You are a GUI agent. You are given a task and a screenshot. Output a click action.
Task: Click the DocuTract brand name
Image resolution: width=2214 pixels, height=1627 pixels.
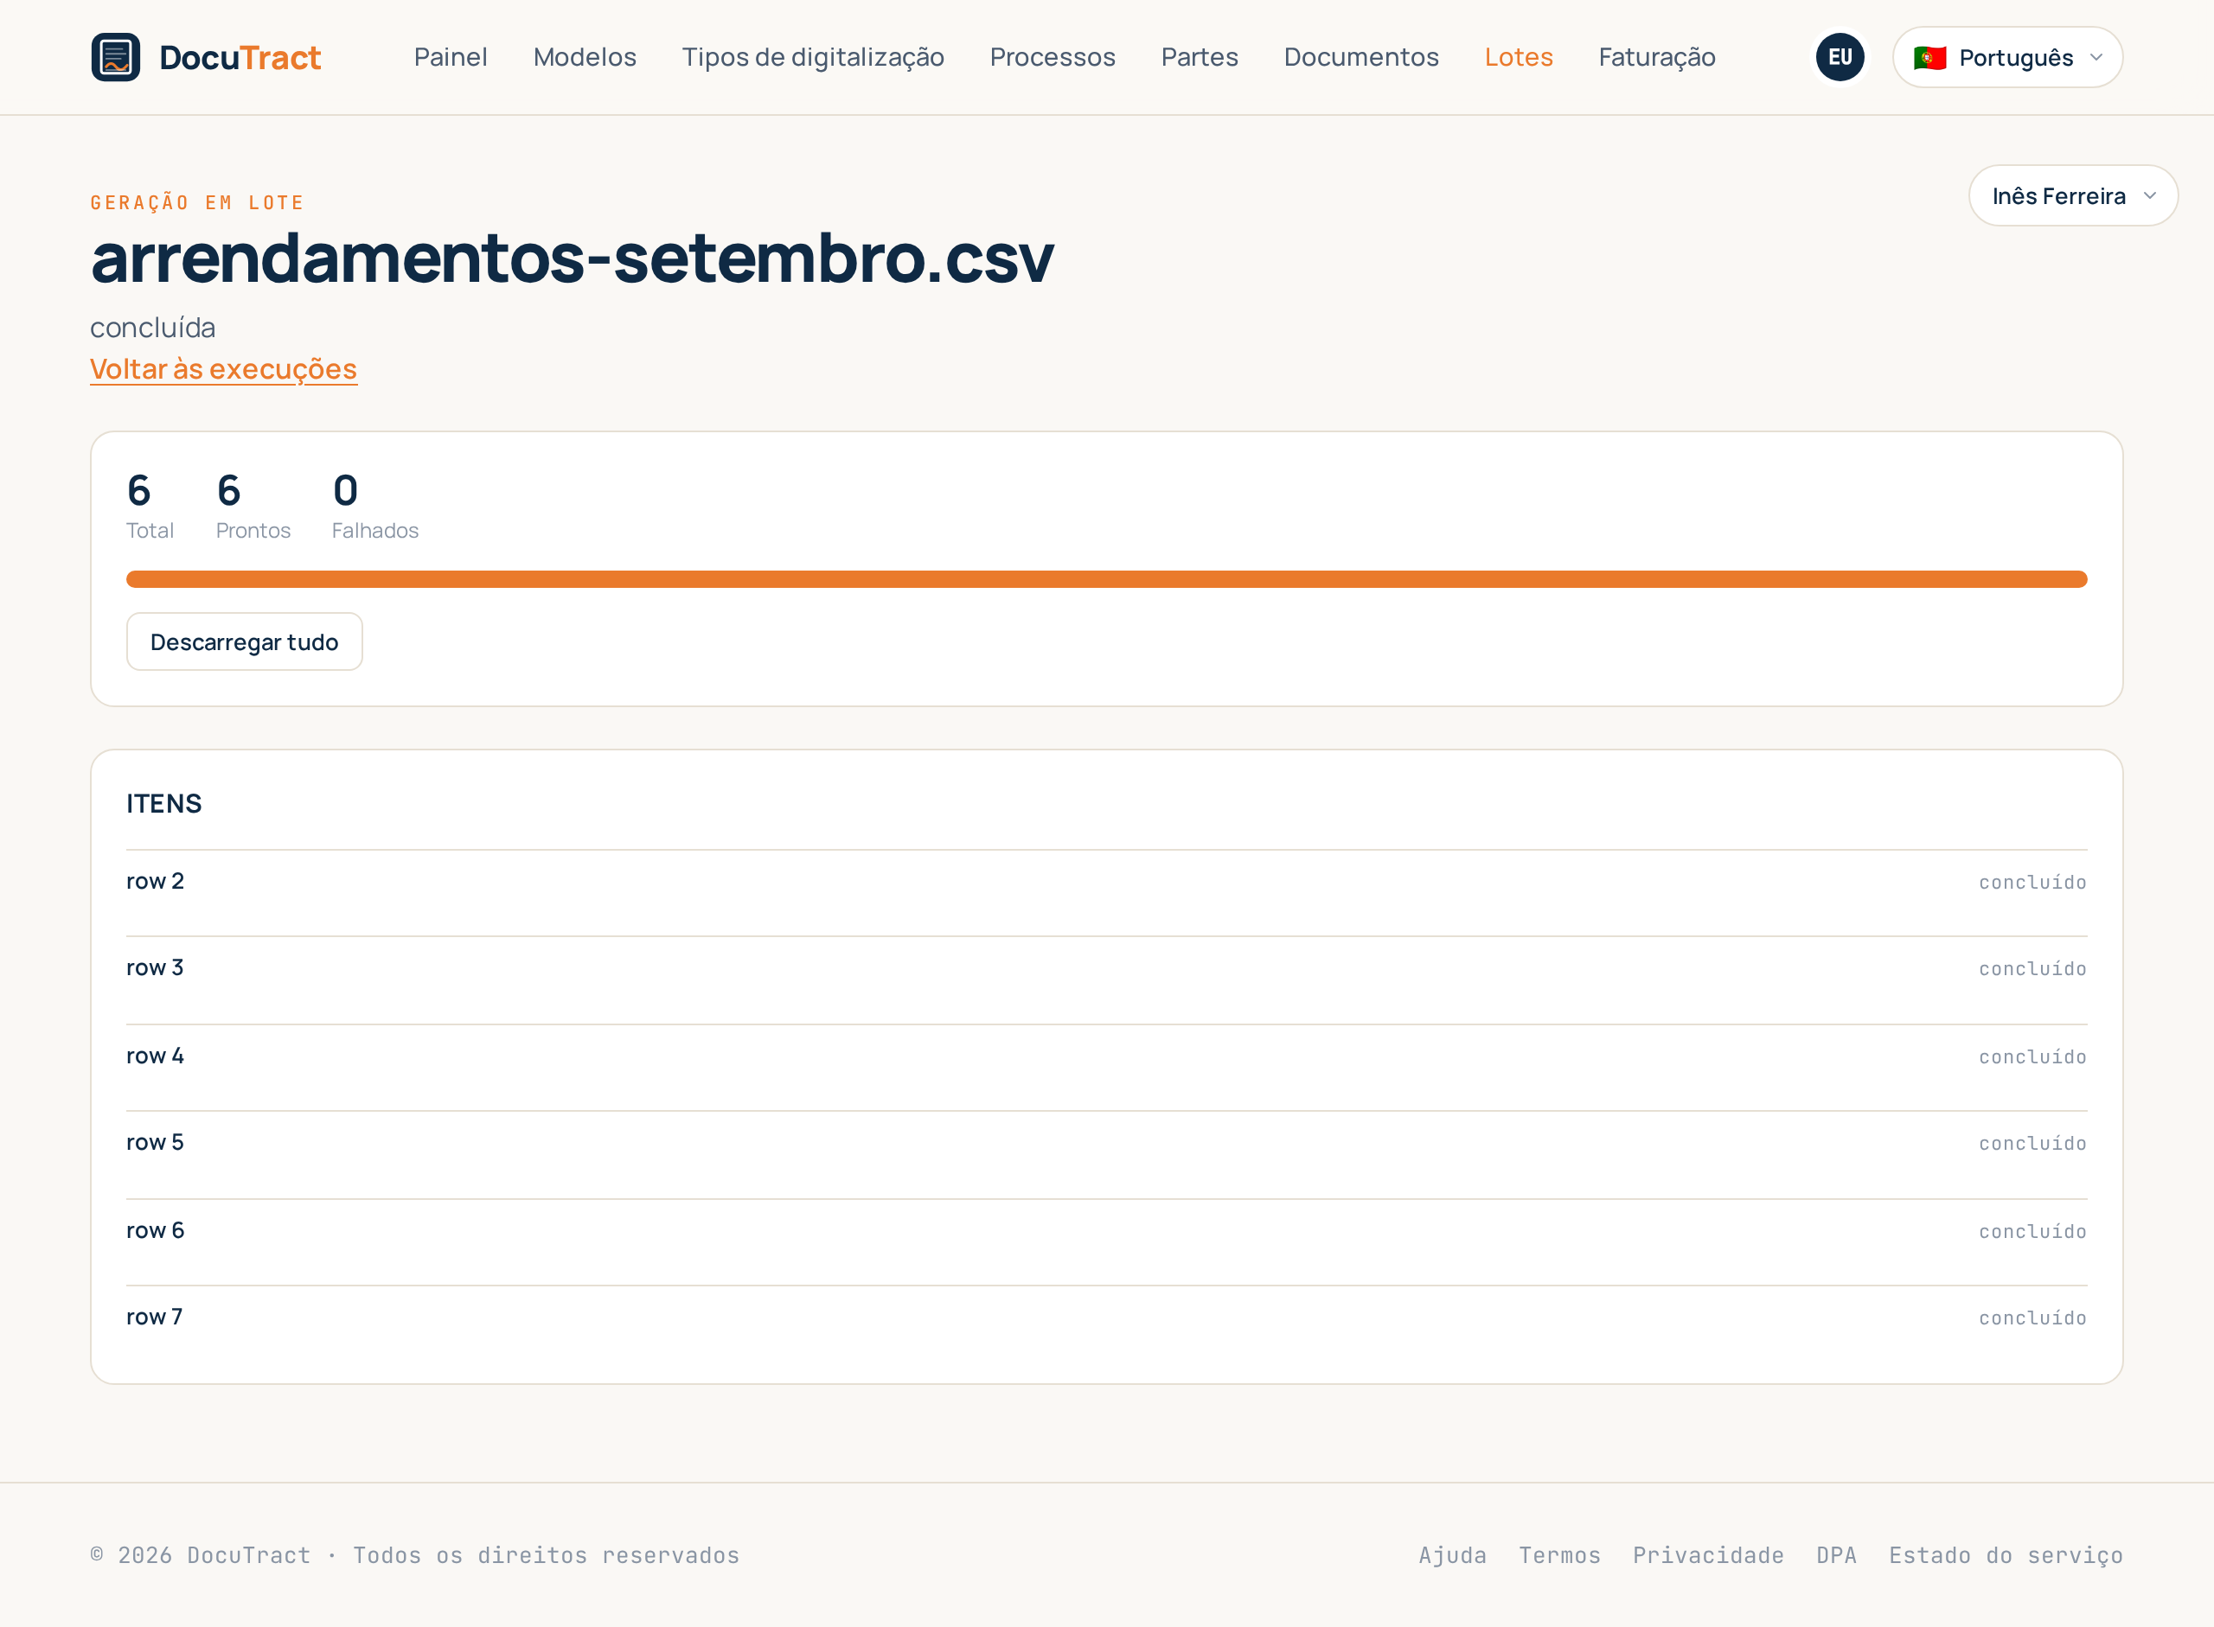240,57
